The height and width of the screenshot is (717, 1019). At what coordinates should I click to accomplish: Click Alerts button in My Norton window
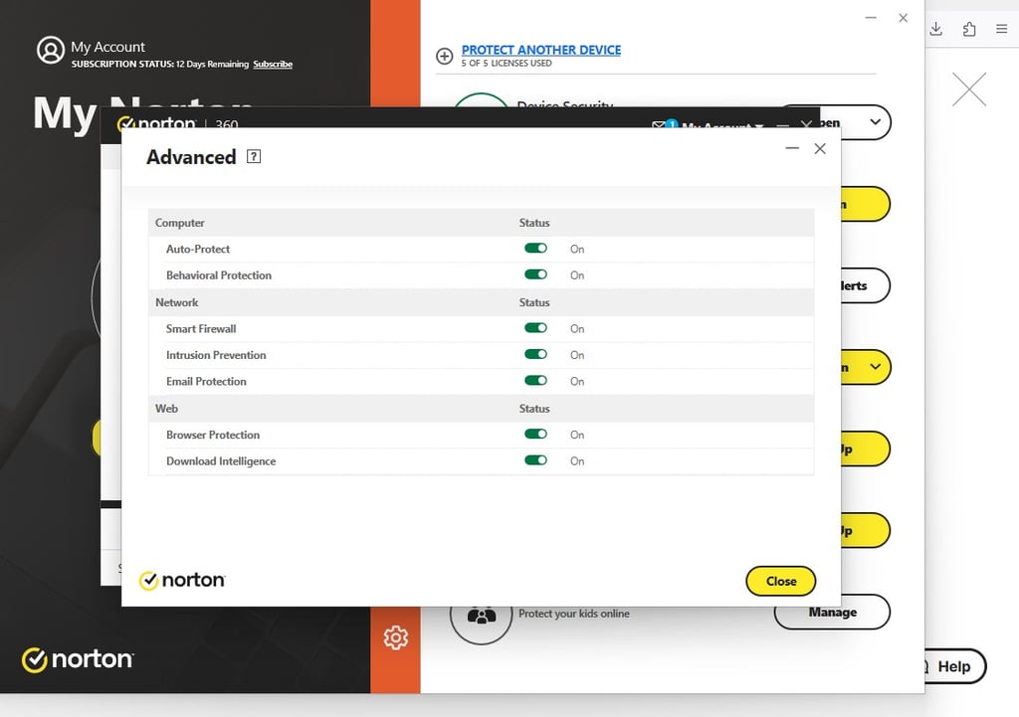(865, 285)
